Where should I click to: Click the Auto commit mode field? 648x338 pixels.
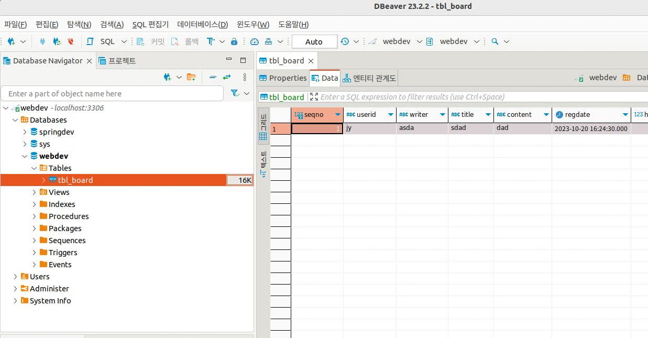[x=314, y=41]
